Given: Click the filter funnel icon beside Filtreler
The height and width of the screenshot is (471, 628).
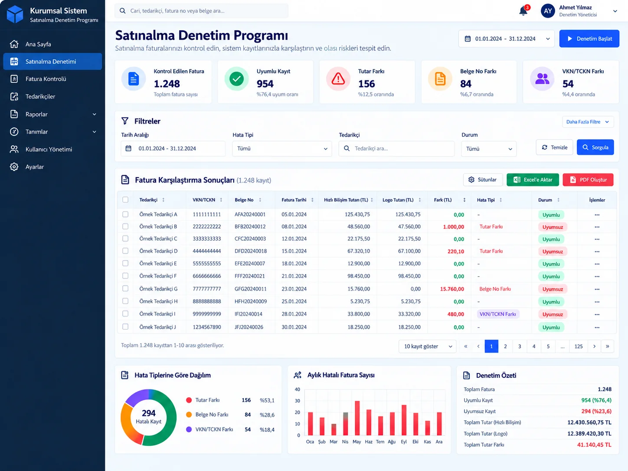Looking at the screenshot, I should pyautogui.click(x=125, y=121).
